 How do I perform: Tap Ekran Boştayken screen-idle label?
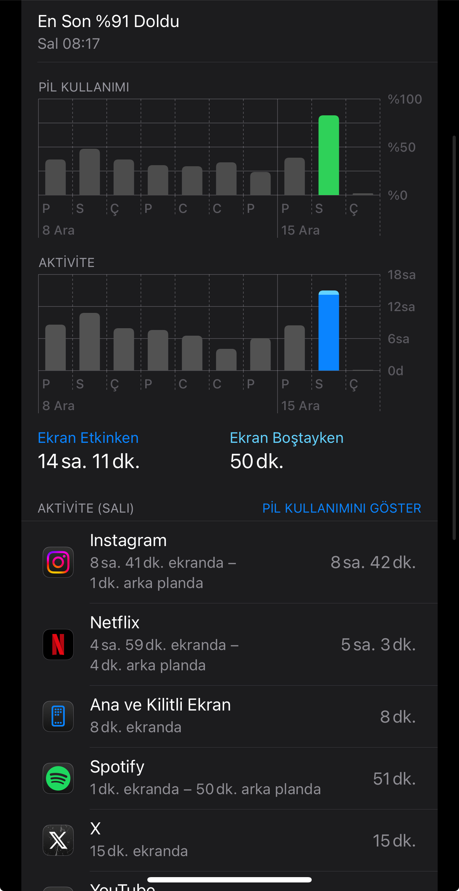click(286, 438)
